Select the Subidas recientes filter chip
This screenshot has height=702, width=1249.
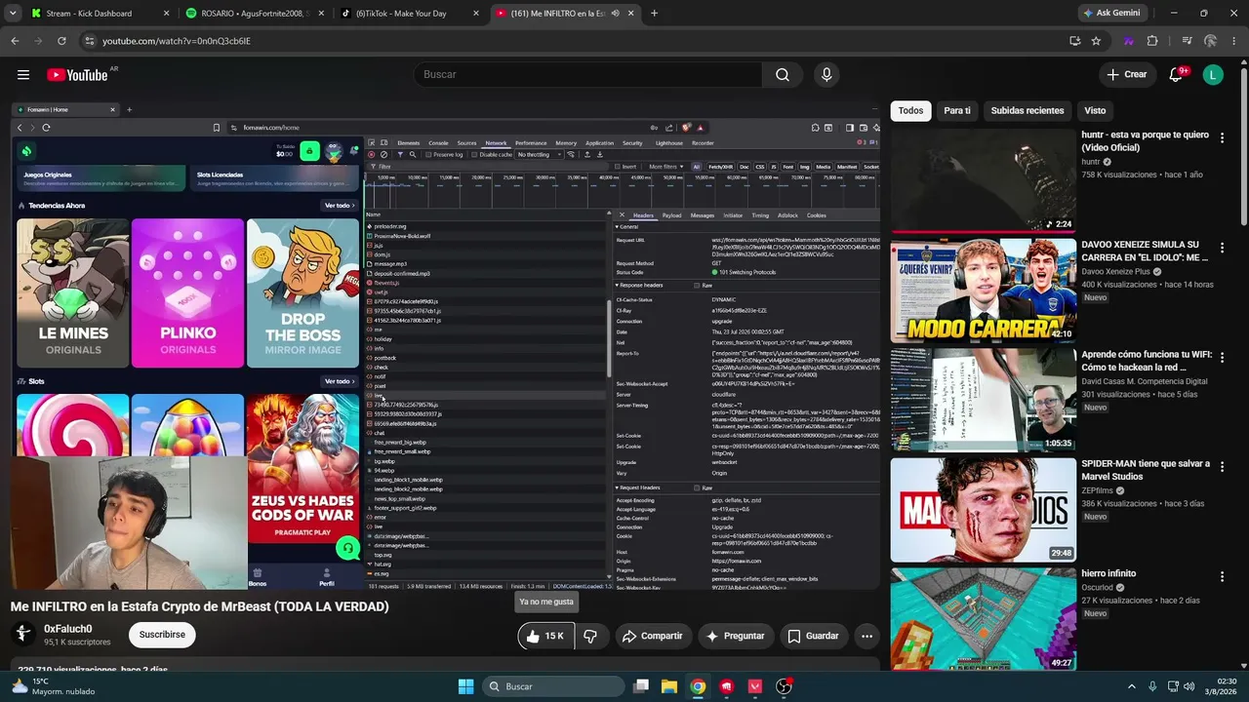point(1027,111)
